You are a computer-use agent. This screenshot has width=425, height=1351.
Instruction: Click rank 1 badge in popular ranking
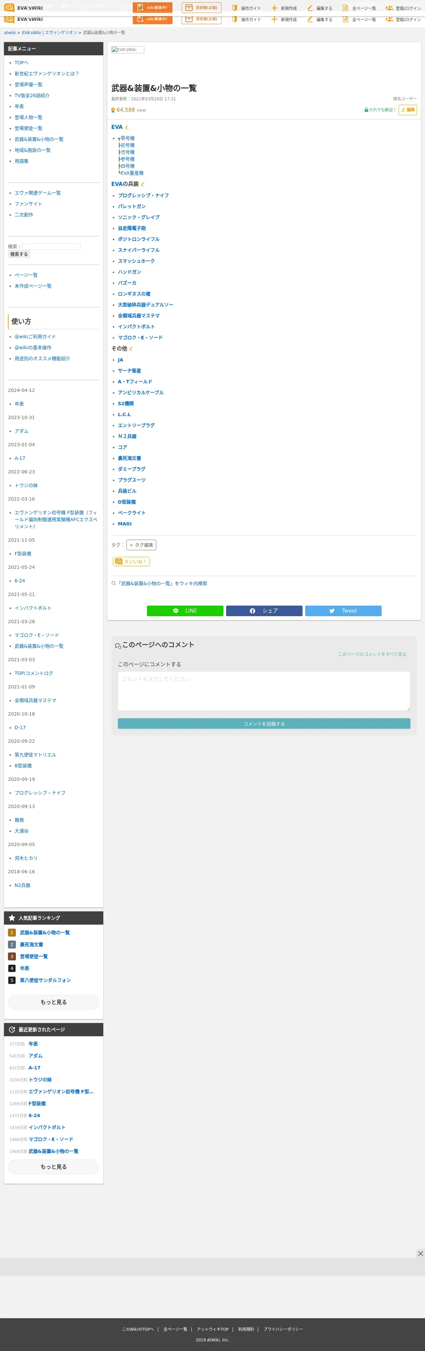click(12, 933)
